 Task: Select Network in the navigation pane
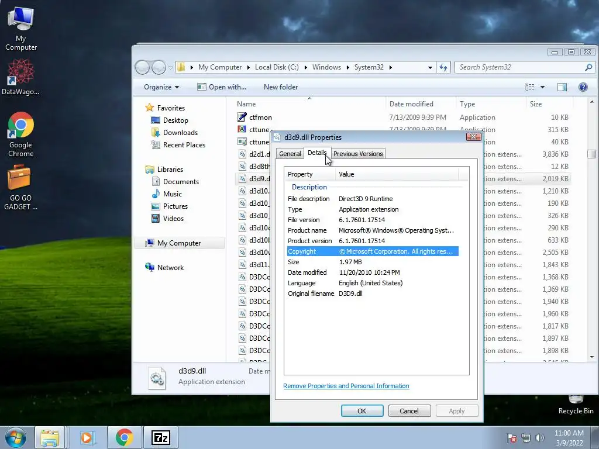click(x=164, y=268)
